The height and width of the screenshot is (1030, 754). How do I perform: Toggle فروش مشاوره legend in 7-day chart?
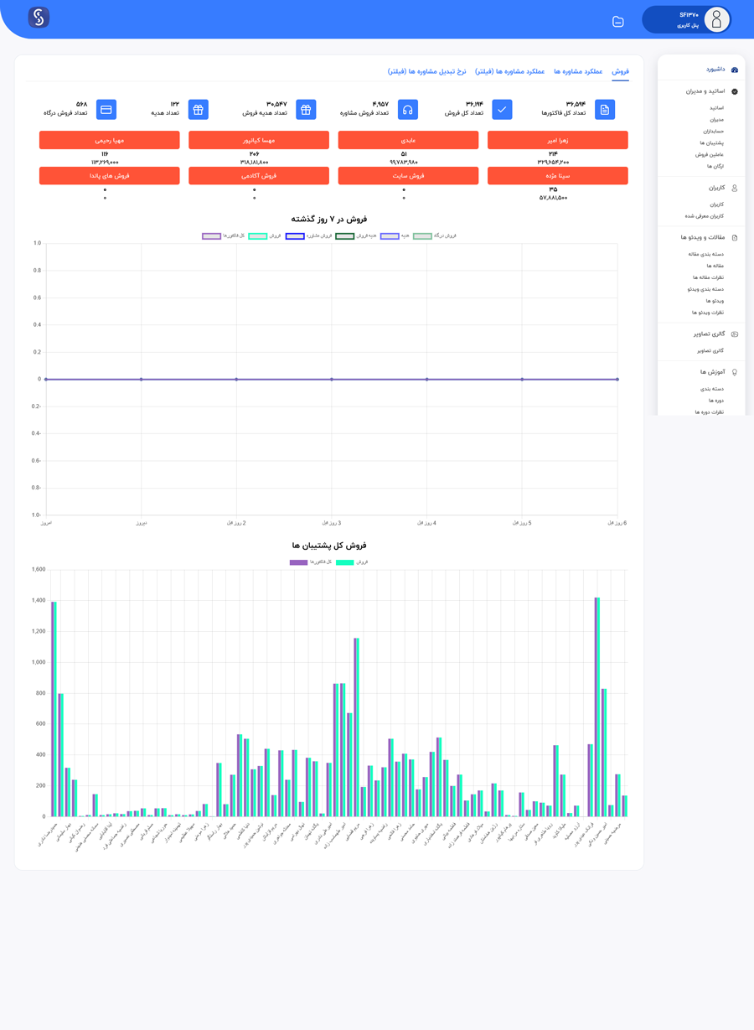coord(295,236)
